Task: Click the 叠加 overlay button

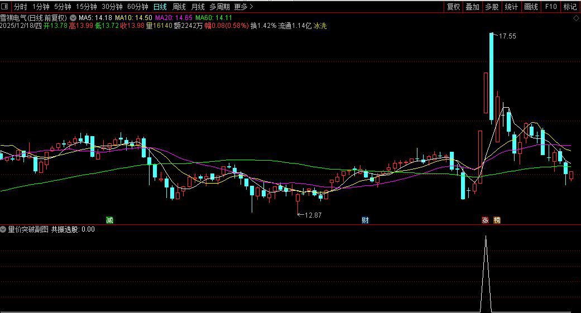Action: click(x=473, y=7)
